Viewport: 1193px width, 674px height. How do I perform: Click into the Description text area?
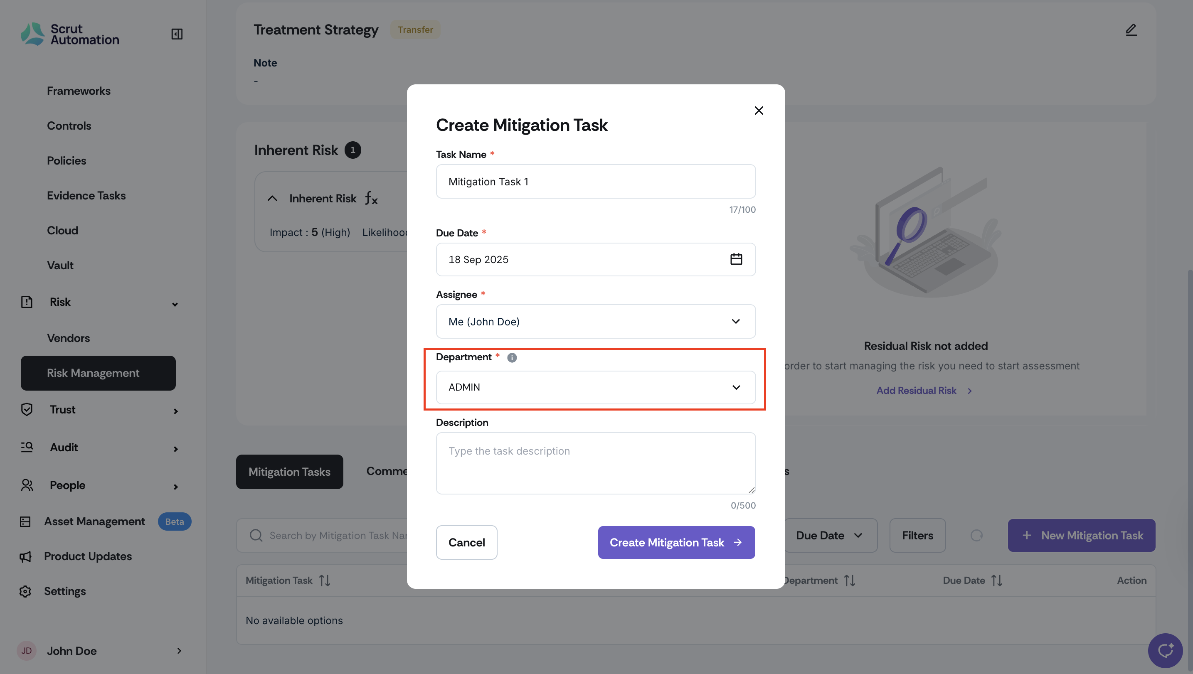596,463
